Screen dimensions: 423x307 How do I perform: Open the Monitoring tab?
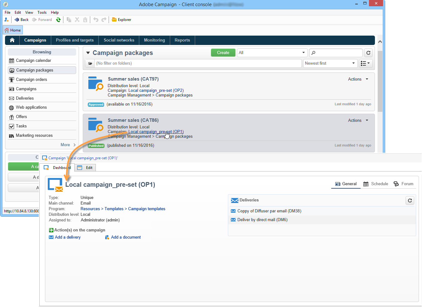pos(155,40)
